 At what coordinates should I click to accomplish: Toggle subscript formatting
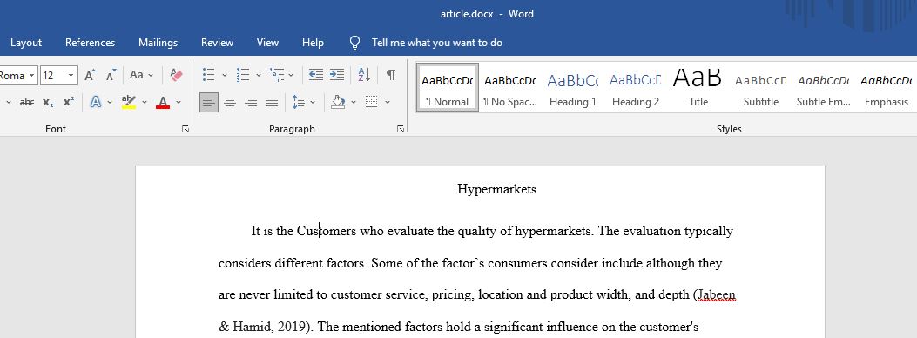point(48,102)
